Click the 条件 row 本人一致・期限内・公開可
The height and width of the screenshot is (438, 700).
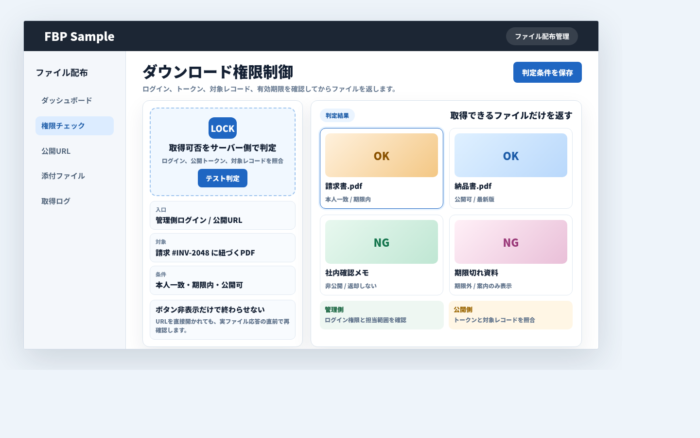(223, 280)
